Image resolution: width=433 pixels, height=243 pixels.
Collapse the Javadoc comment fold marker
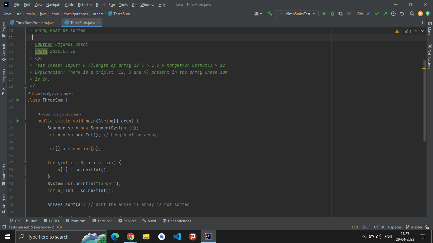pyautogui.click(x=26, y=86)
